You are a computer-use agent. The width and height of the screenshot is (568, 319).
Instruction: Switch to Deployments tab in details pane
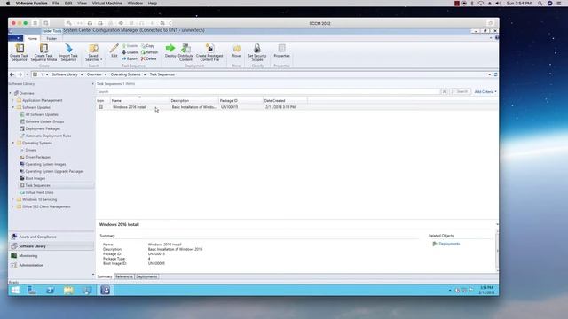point(146,276)
